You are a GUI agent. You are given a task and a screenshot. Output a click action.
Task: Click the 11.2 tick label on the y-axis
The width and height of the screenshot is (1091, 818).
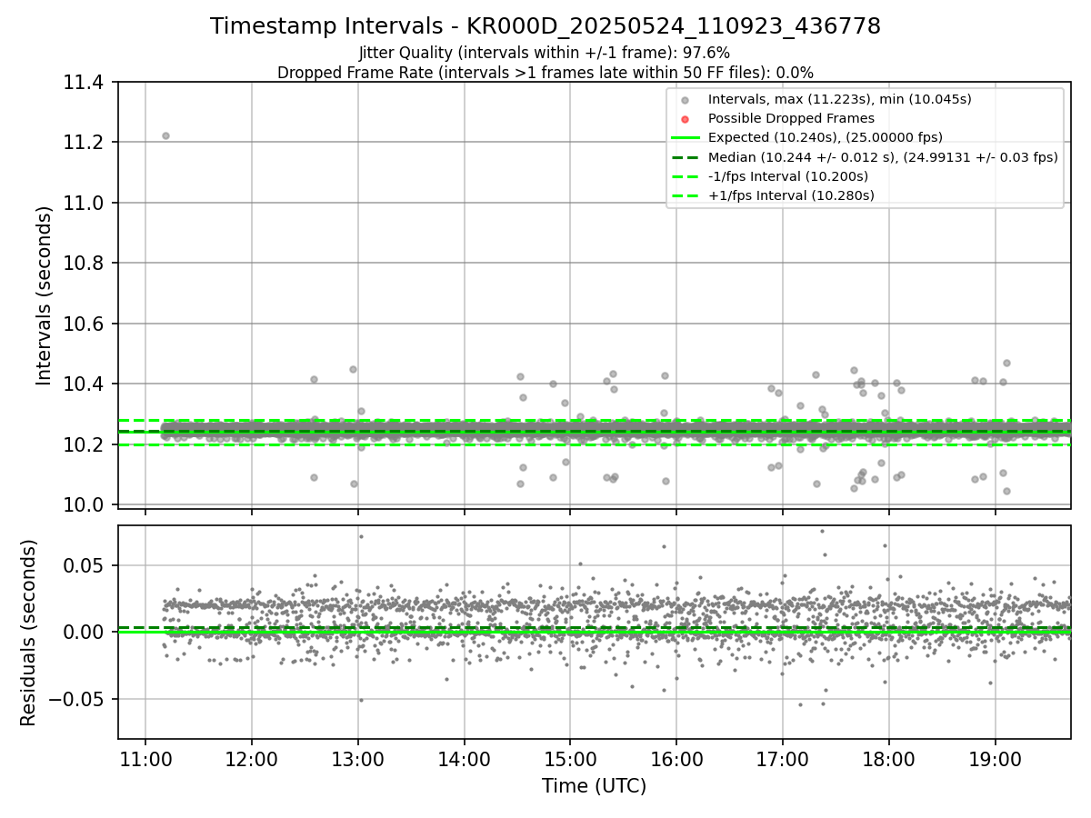85,143
